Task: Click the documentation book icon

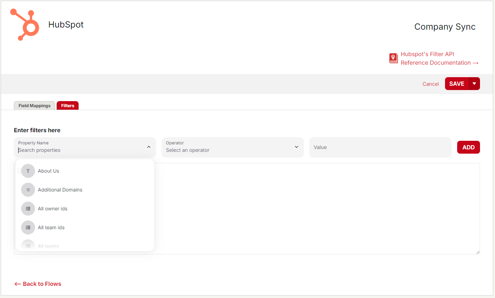Action: [x=393, y=58]
